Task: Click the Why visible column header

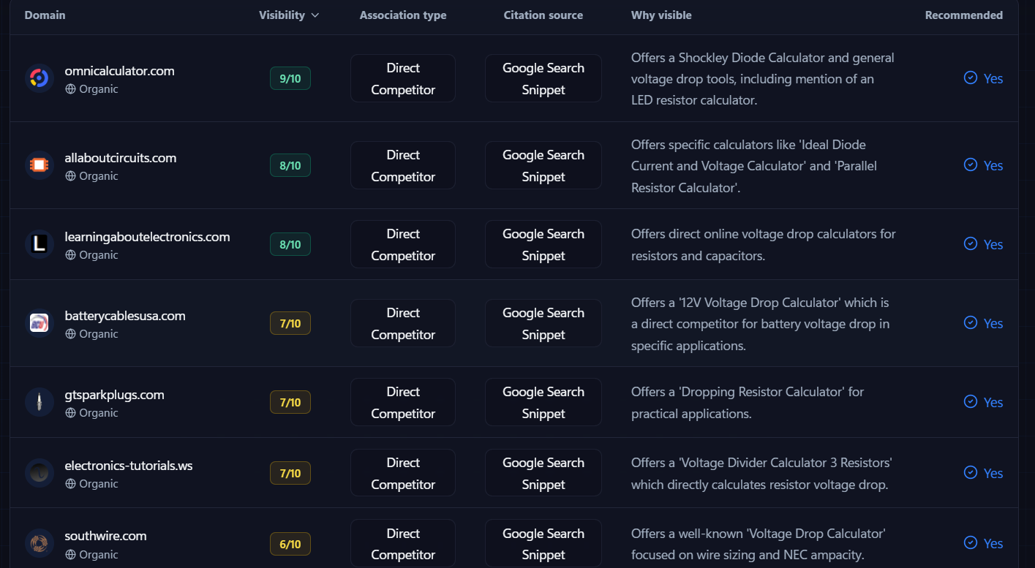Action: (661, 15)
